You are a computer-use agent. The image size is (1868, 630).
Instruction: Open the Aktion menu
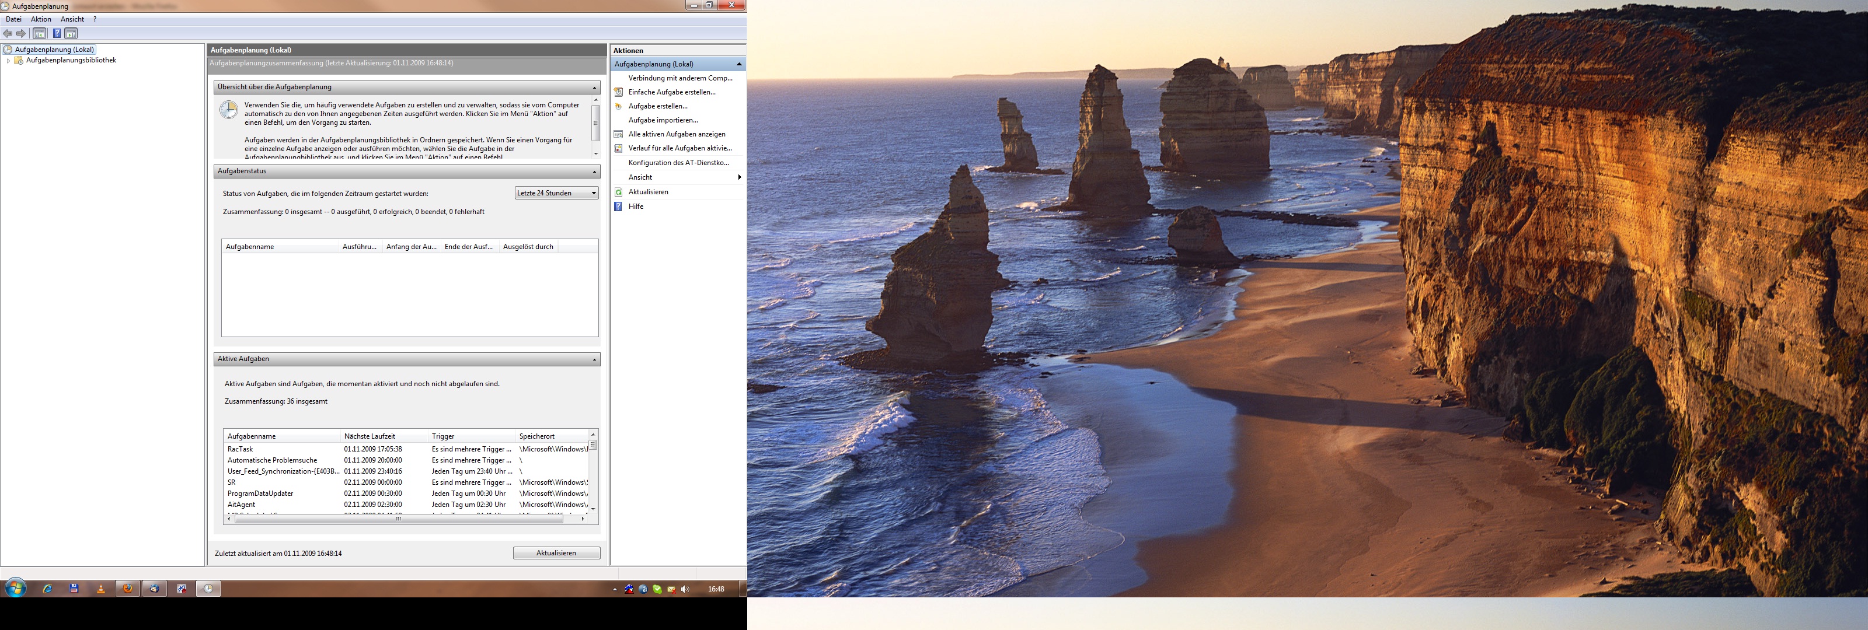click(41, 20)
